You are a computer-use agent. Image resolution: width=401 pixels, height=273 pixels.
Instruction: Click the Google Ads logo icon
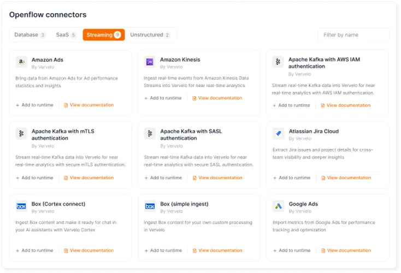(x=279, y=206)
